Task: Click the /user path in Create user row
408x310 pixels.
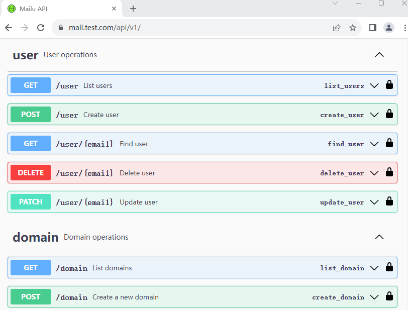Action: [x=67, y=115]
